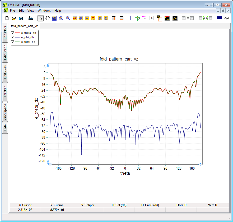Select the zoom out magnifier
This screenshot has height=222, width=233.
[68, 18]
